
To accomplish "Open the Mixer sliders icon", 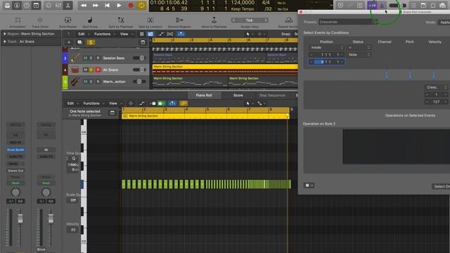I will [x=58, y=6].
